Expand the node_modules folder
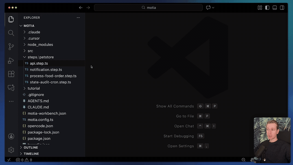The image size is (293, 165). pos(40,44)
